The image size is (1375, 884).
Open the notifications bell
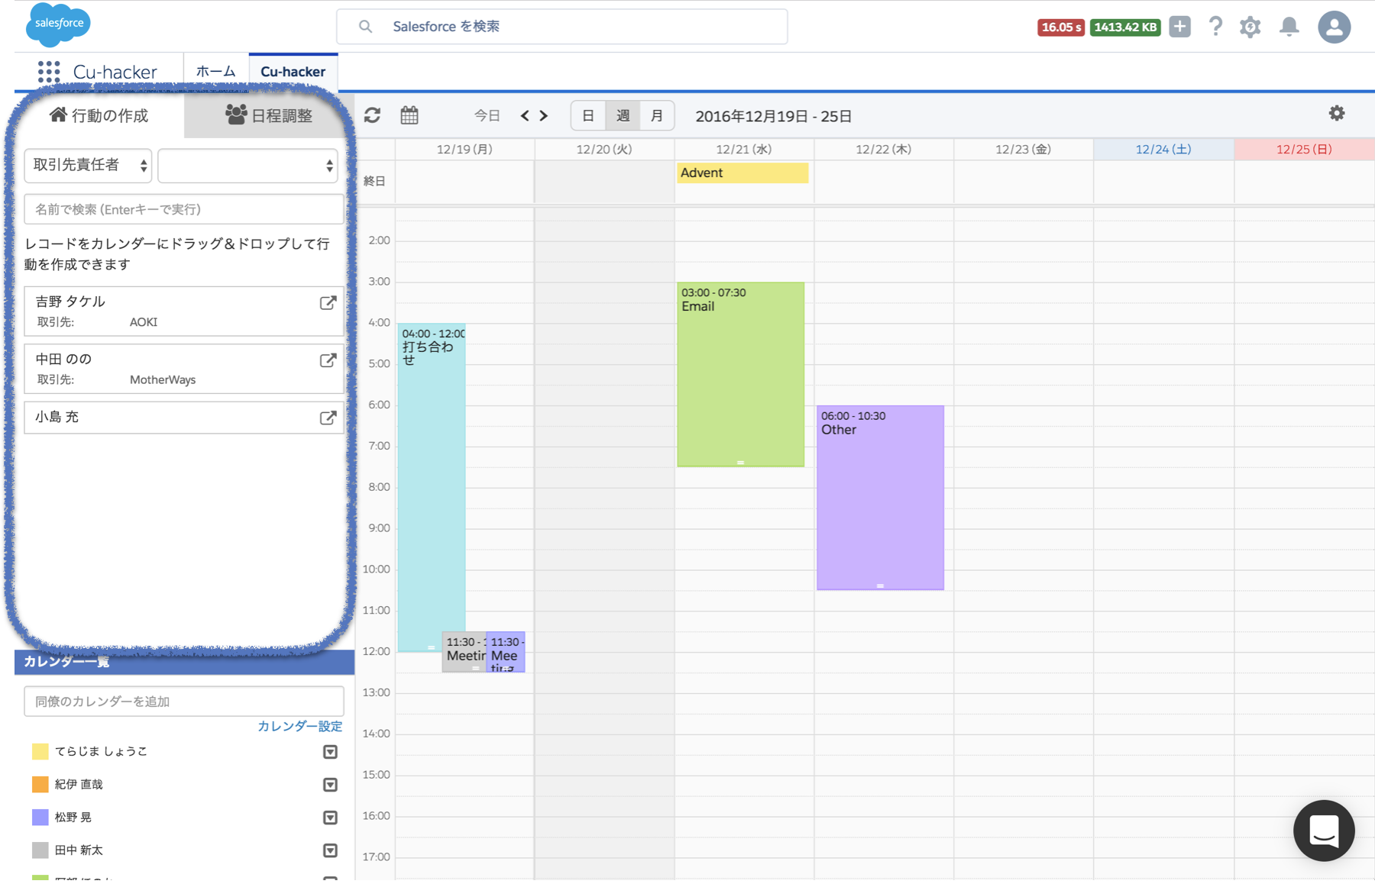pos(1289,27)
